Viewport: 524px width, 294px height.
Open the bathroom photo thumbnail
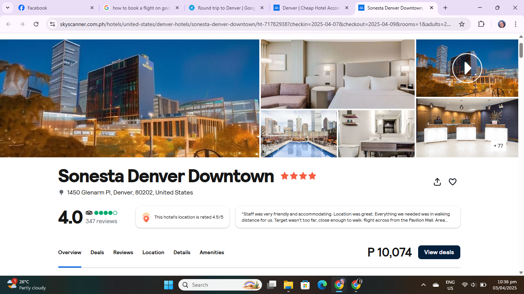pyautogui.click(x=376, y=134)
